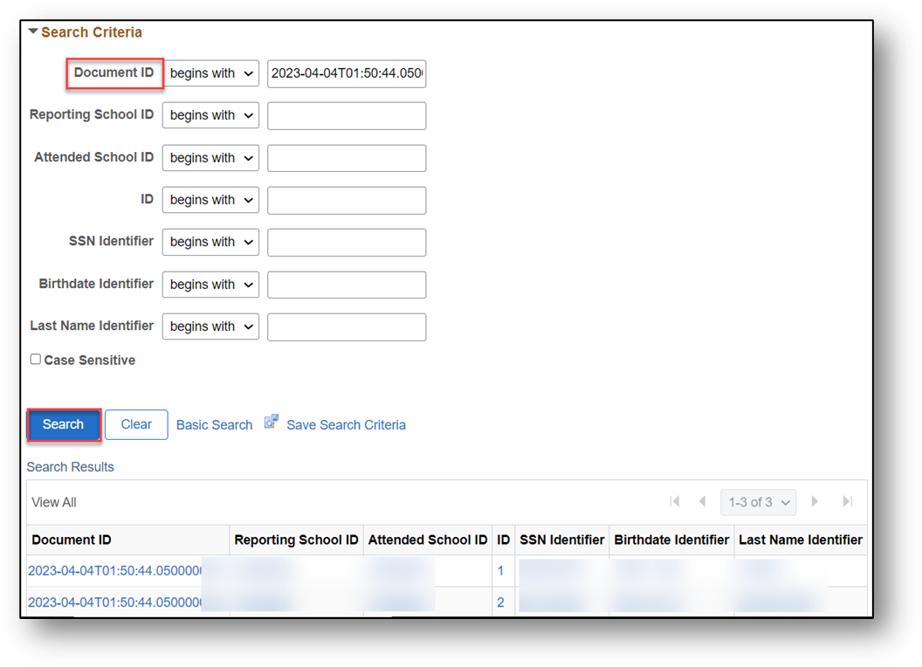Sort by Reporting School ID column header

point(296,540)
